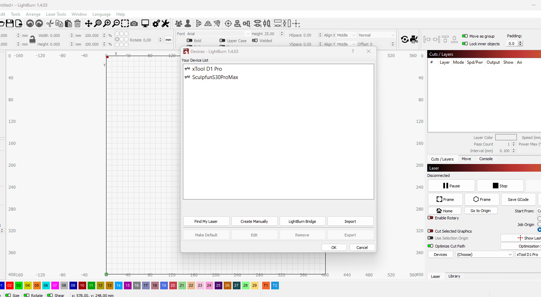Enable the Cut Selected Graphics option
The width and height of the screenshot is (541, 297).
point(430,231)
